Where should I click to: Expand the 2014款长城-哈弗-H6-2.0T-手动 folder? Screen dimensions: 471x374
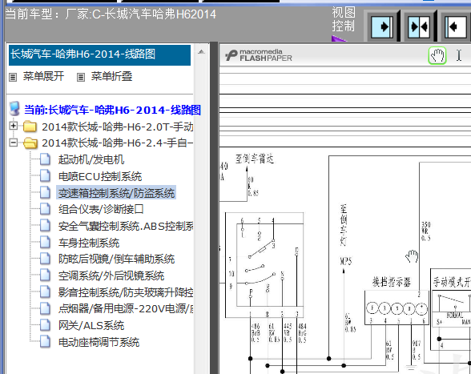point(13,126)
